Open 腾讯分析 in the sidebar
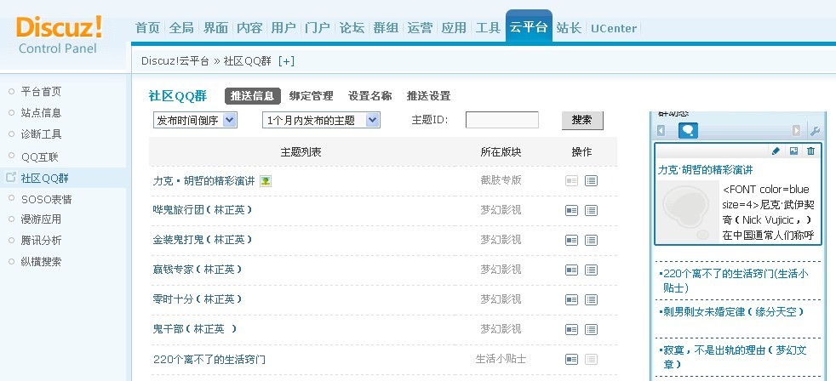Image resolution: width=836 pixels, height=381 pixels. [41, 241]
